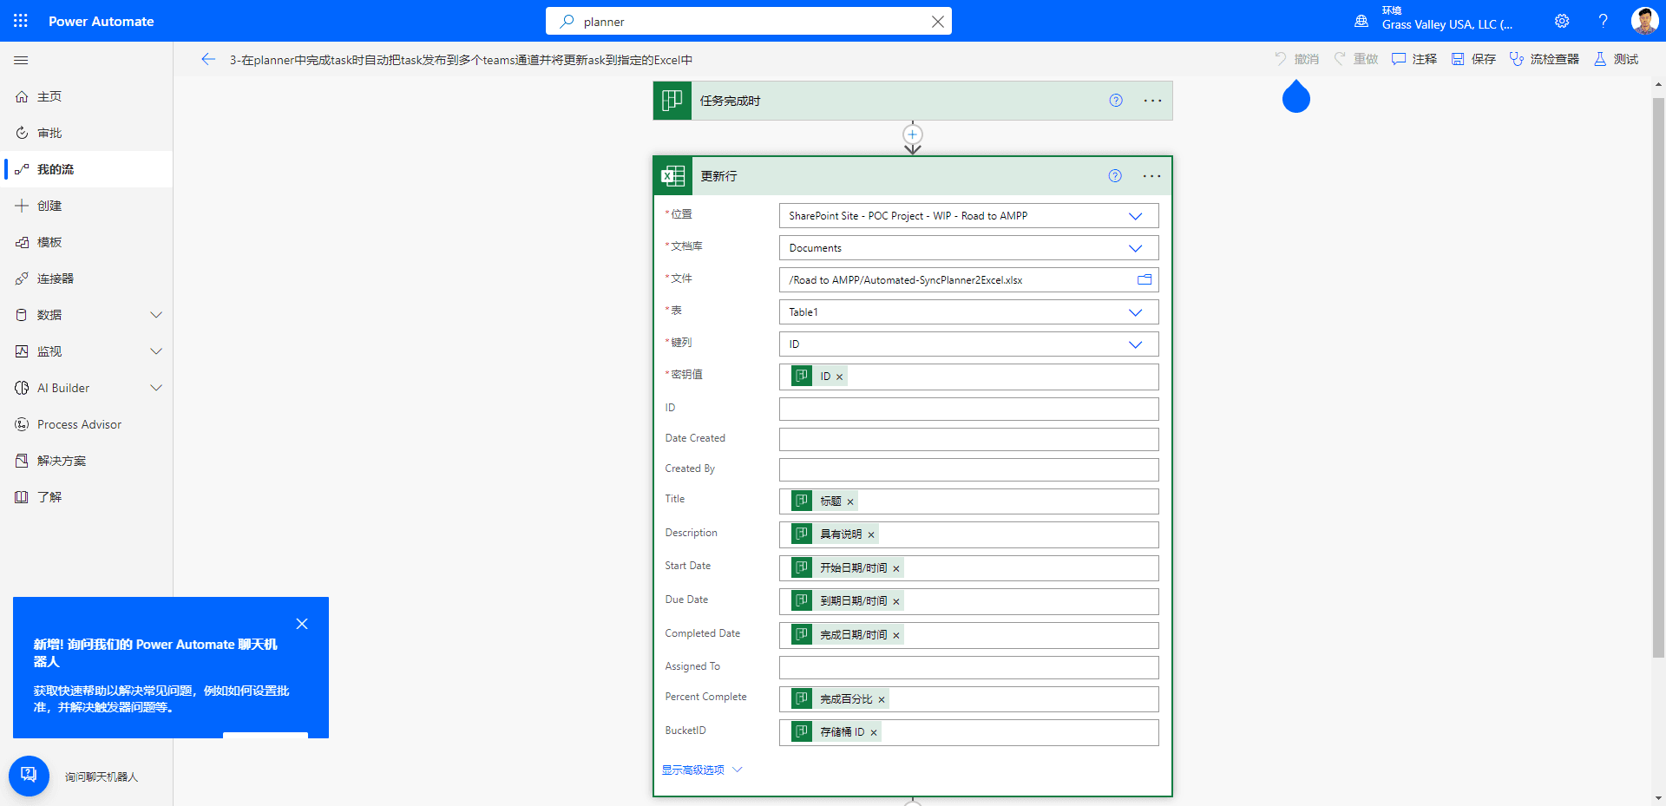Screen dimensions: 1666x806
Task: Remove the 标题 token from Title
Action: pyautogui.click(x=850, y=501)
